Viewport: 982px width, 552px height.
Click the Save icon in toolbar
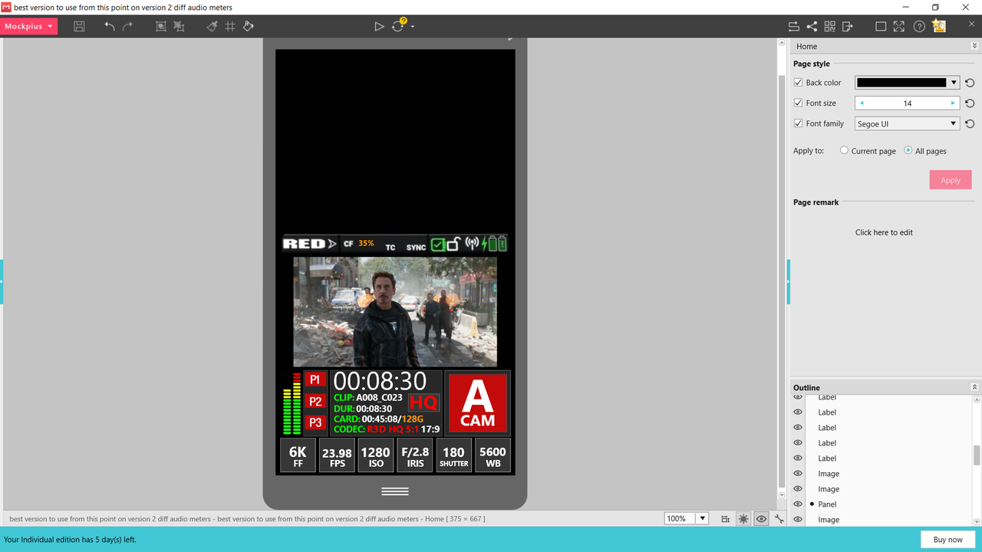click(x=79, y=26)
